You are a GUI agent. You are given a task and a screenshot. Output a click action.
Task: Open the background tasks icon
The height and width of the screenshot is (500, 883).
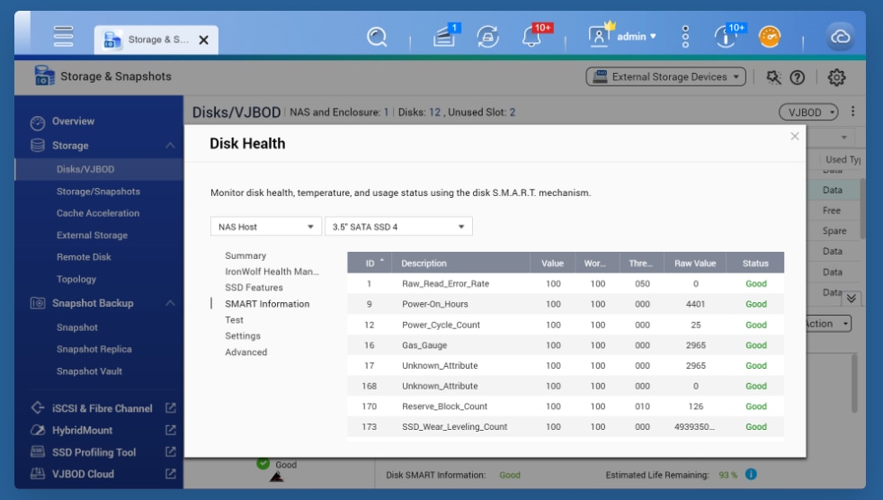click(x=488, y=37)
